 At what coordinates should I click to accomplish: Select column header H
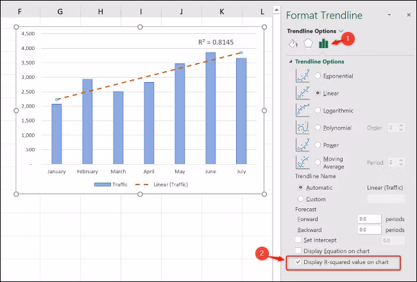[x=101, y=12]
